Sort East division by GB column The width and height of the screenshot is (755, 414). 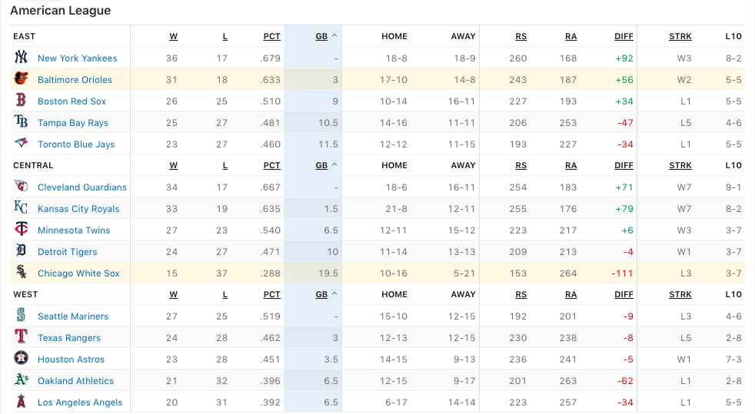click(321, 36)
